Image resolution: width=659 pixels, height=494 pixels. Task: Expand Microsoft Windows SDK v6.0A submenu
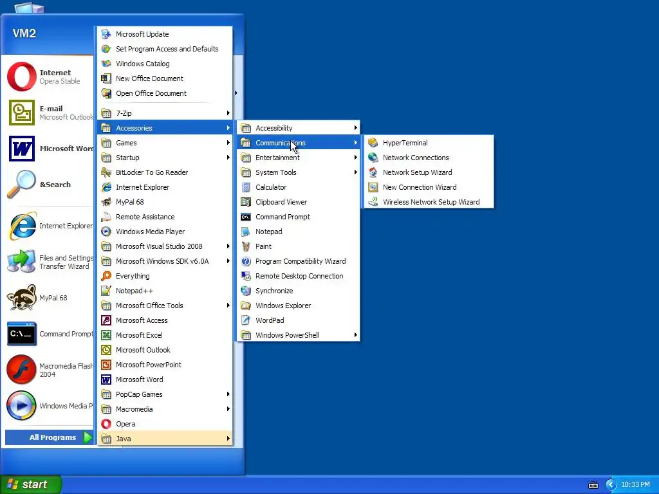(x=165, y=261)
